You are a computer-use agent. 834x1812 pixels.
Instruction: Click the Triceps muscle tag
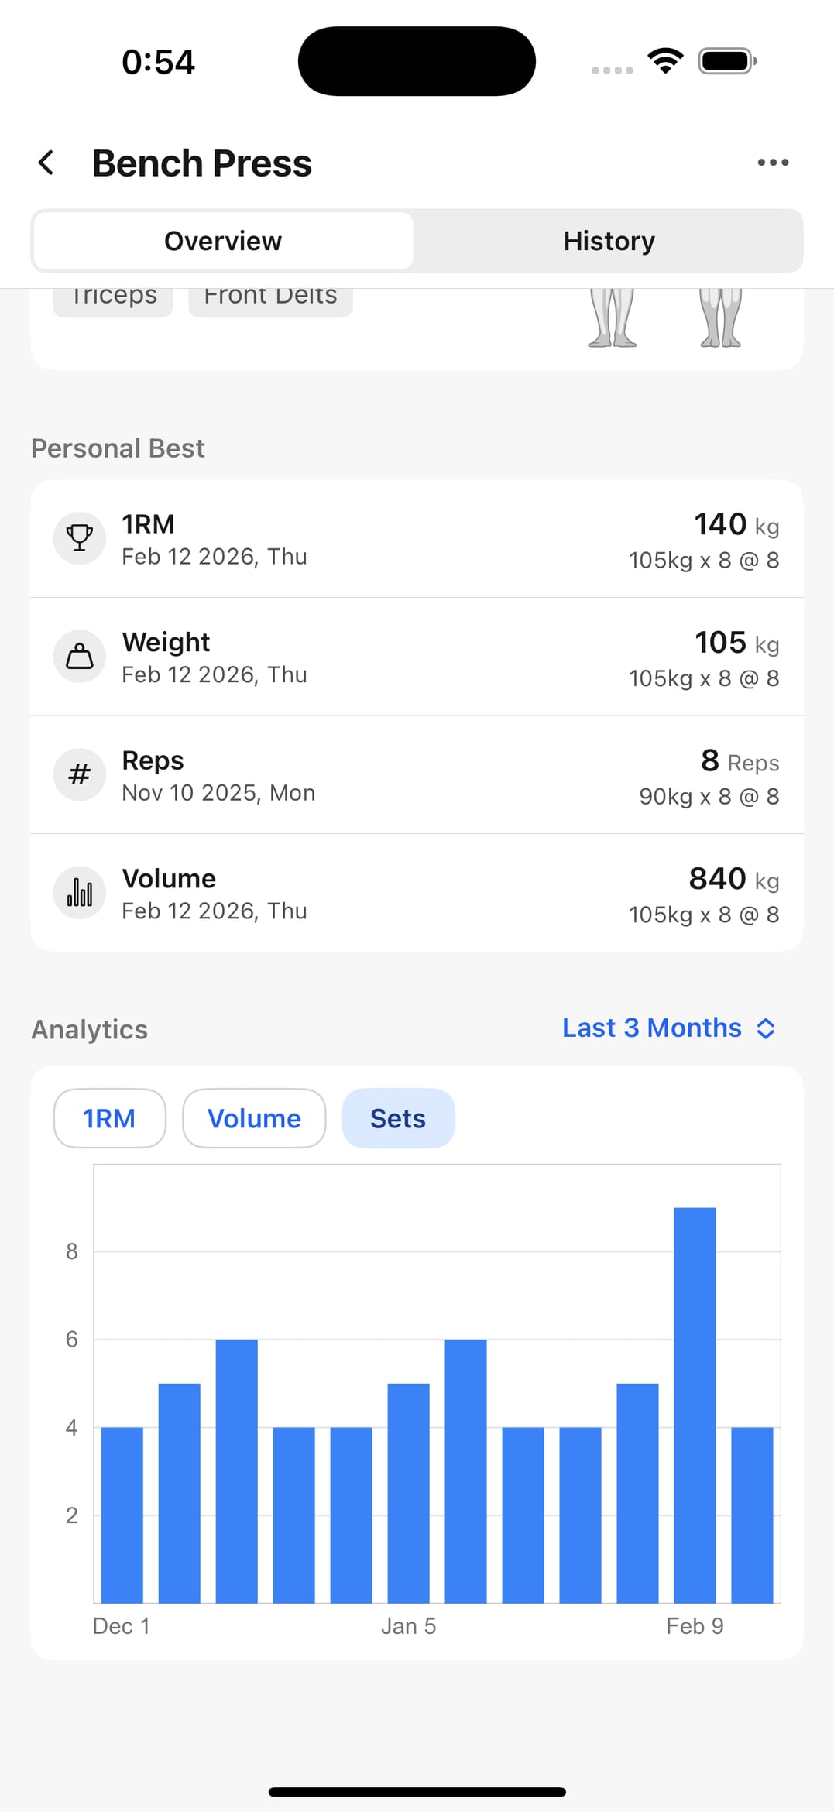[113, 295]
